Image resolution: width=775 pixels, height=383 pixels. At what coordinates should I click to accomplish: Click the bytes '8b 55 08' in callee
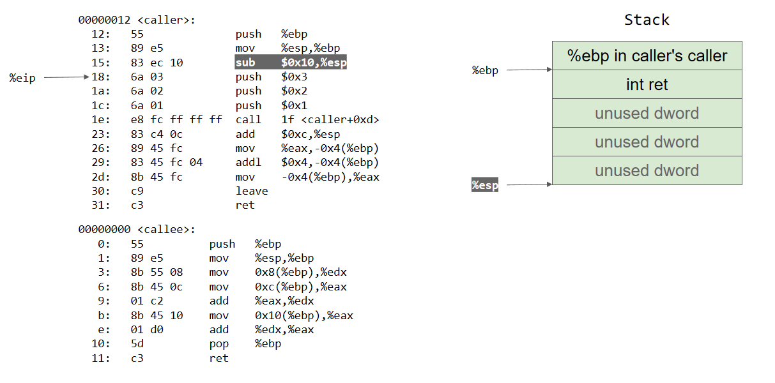(157, 272)
